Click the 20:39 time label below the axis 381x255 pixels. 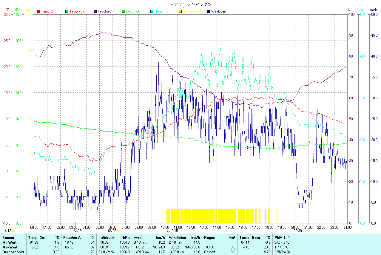[x=297, y=231]
